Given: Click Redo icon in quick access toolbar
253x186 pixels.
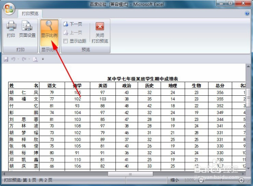Looking at the screenshot, I should coord(24,59).
